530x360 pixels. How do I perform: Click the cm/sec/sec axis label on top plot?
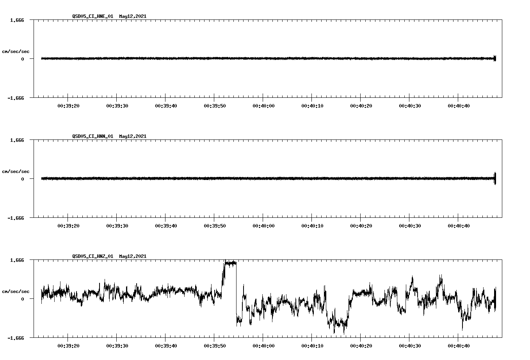[x=16, y=51]
